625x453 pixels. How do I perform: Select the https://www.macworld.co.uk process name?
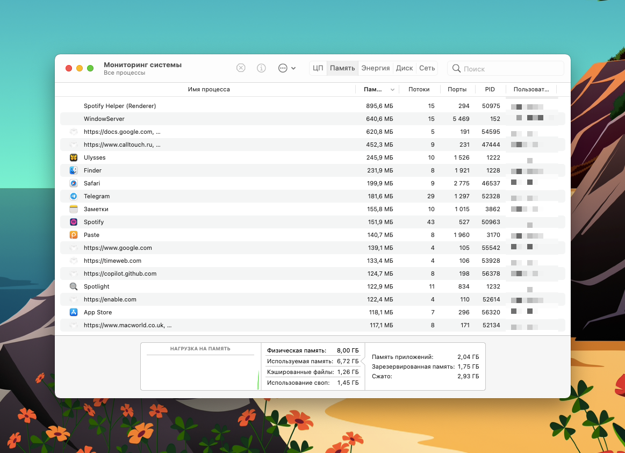click(127, 325)
